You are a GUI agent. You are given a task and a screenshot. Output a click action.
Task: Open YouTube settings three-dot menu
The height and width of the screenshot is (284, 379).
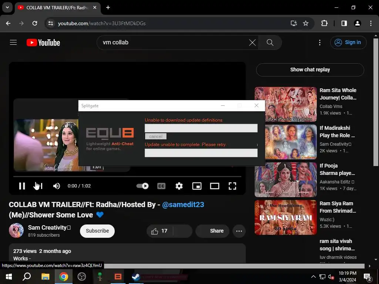click(x=320, y=43)
